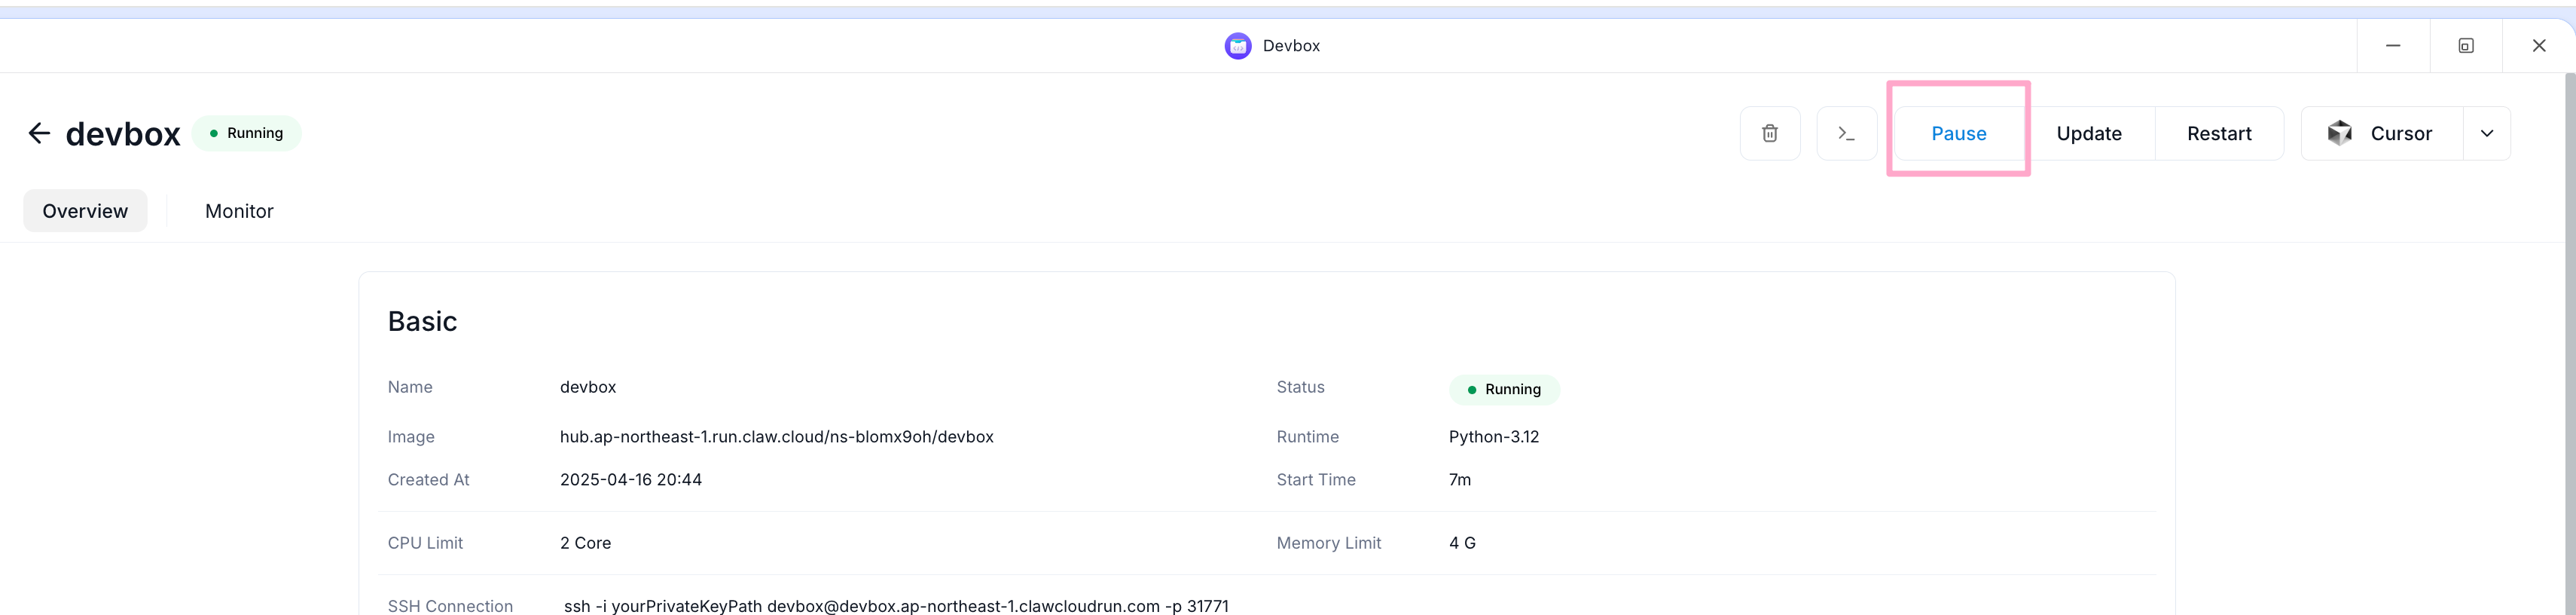
Task: Switch to the Monitor tab
Action: [239, 211]
